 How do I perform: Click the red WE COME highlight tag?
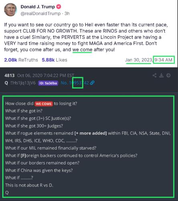pos(44,104)
